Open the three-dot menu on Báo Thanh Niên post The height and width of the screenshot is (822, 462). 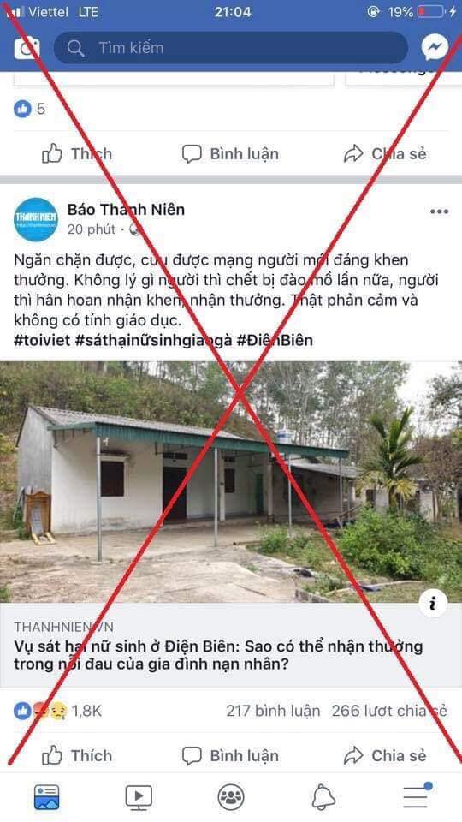coord(439,211)
